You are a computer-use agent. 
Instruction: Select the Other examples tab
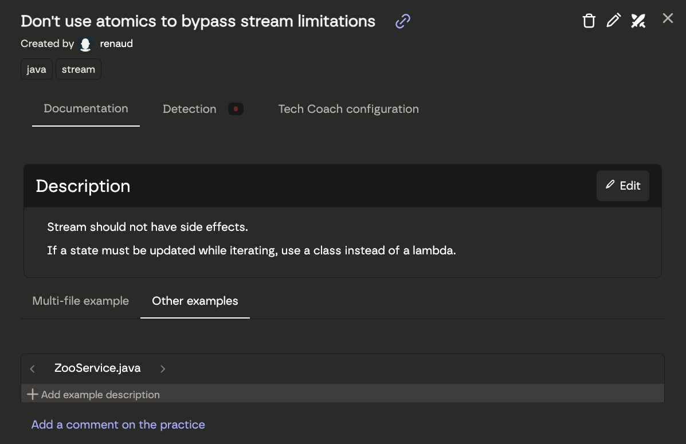[195, 301]
